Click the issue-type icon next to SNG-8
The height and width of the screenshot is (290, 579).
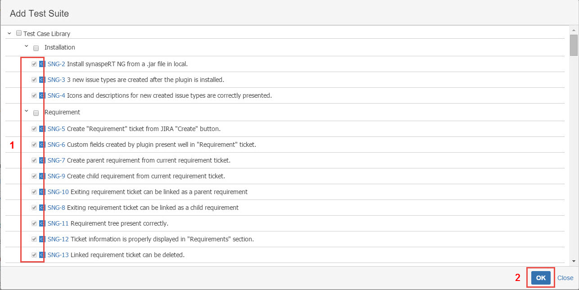point(41,208)
